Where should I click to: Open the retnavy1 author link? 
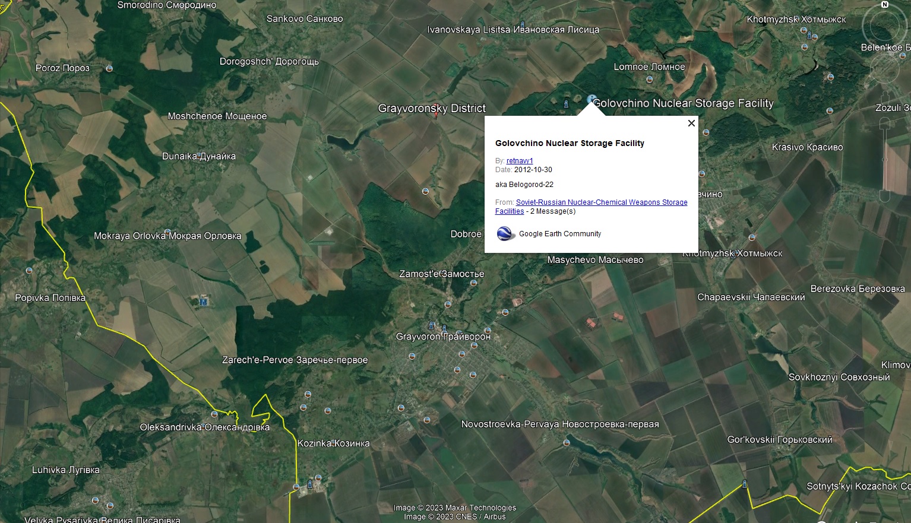(520, 161)
